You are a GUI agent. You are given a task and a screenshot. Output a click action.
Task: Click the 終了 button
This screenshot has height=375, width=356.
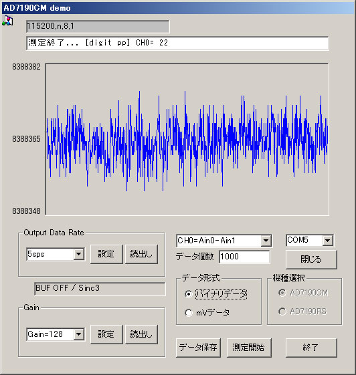click(x=311, y=348)
